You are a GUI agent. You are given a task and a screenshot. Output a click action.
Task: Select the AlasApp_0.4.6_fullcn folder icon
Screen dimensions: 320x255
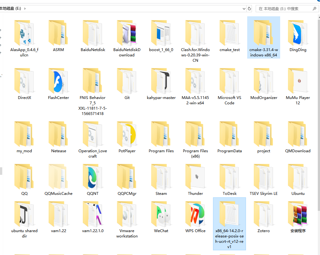[x=24, y=33]
